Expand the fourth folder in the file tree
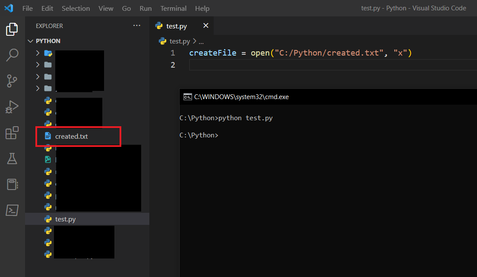 [x=38, y=88]
